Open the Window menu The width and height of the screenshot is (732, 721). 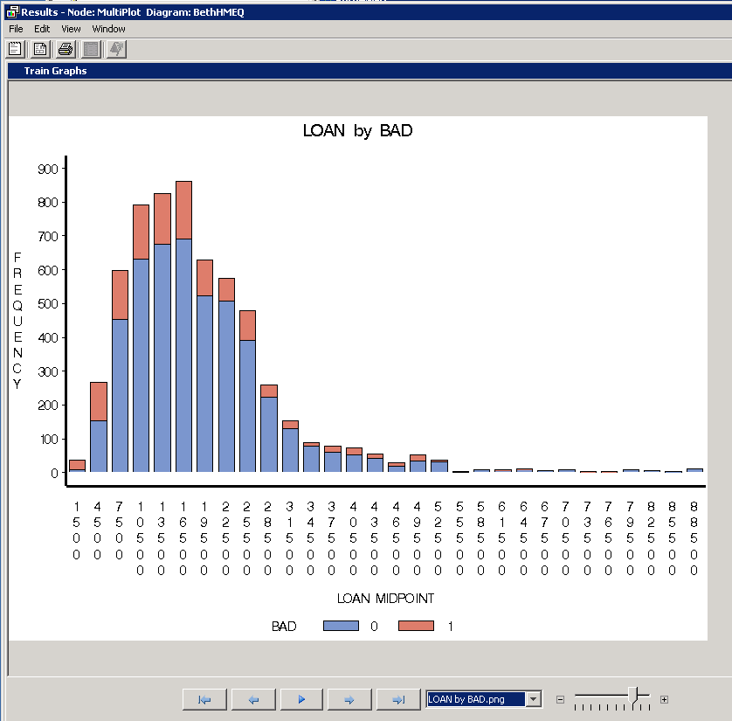[x=108, y=28]
